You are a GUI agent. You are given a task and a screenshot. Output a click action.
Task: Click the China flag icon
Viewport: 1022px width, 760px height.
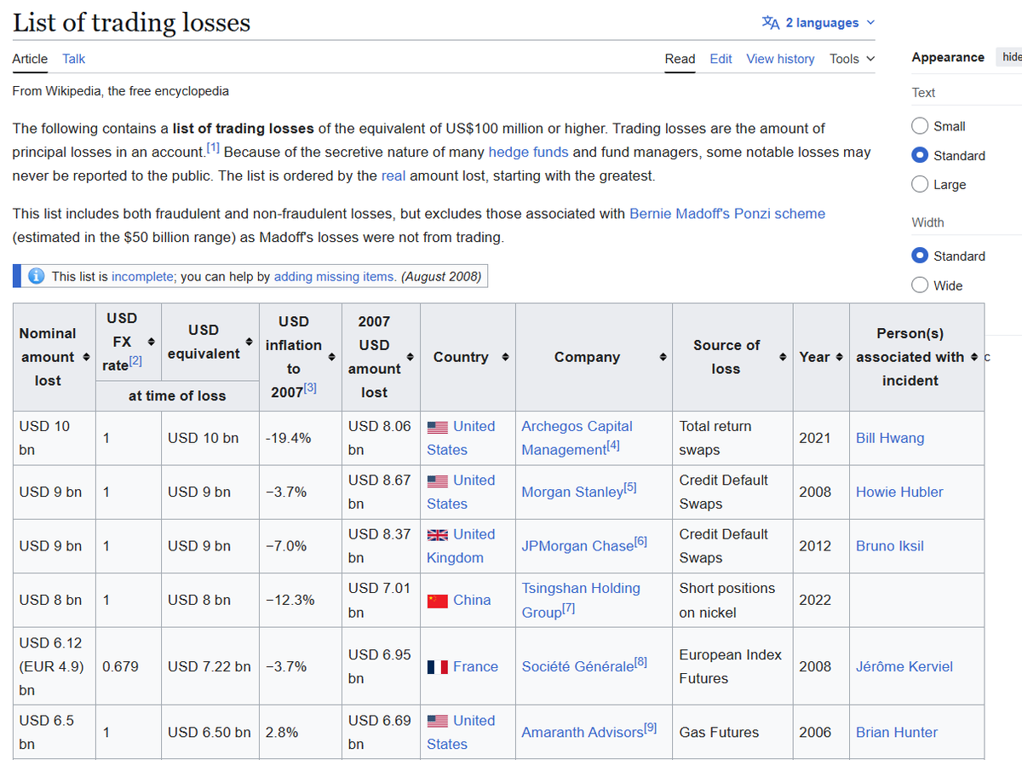tap(438, 601)
